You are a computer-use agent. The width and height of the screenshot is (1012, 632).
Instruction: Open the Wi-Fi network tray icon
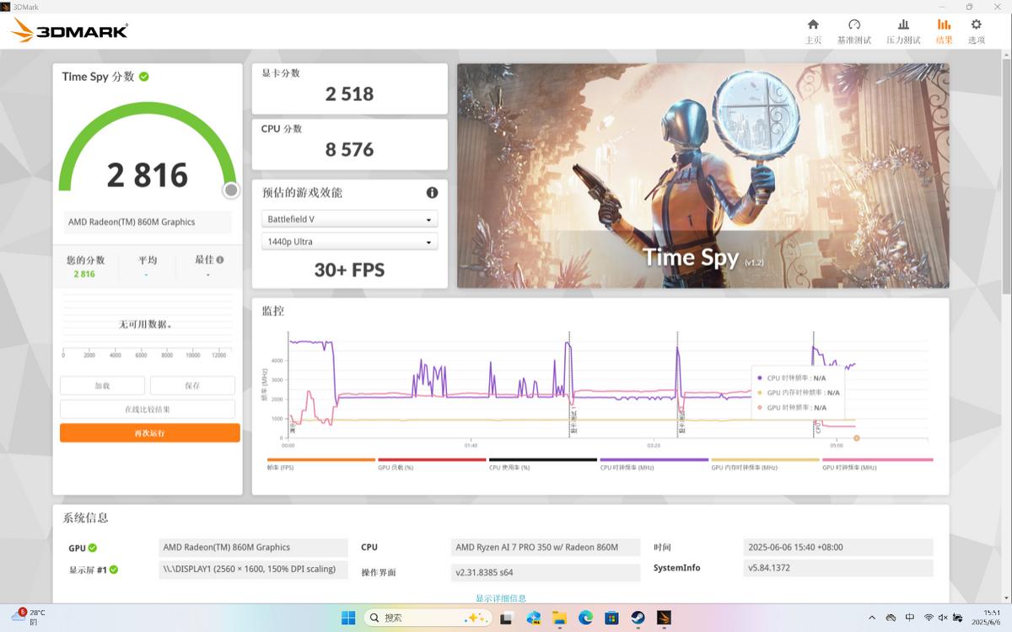point(929,618)
